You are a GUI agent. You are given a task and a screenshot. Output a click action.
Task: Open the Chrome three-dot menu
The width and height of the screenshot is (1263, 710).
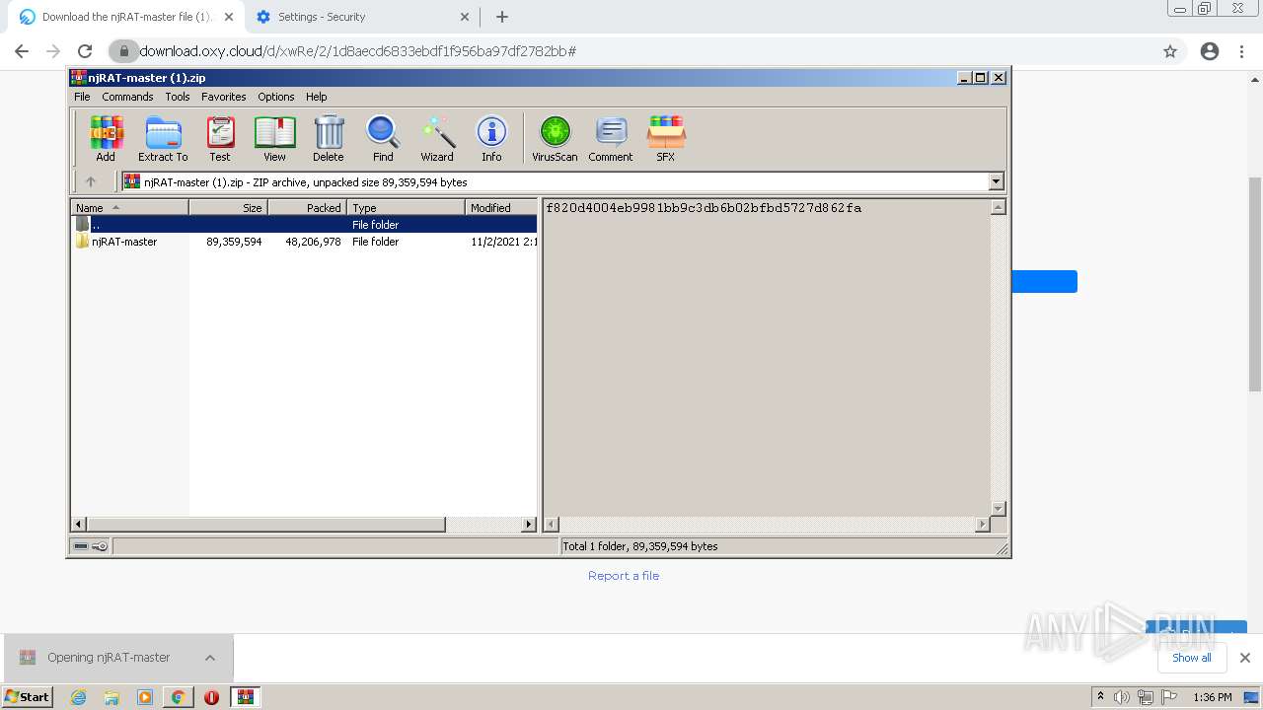point(1242,51)
